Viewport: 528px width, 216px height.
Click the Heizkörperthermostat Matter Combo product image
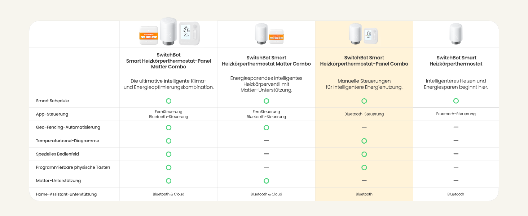(266, 35)
